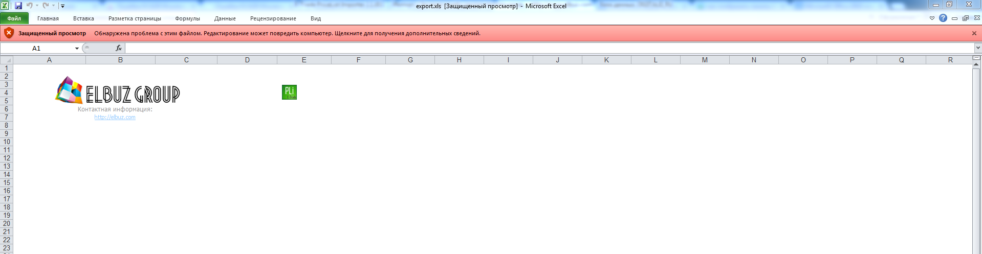This screenshot has width=982, height=254.
Task: Click the ELBUZ GROUP logo image
Action: point(118,90)
